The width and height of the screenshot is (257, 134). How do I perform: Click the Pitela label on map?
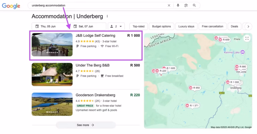point(237,39)
